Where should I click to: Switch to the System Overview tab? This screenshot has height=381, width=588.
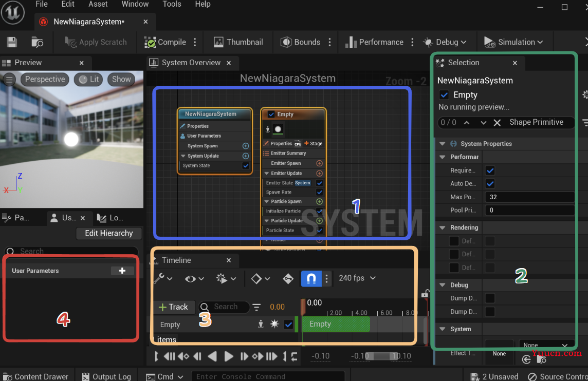click(x=191, y=63)
